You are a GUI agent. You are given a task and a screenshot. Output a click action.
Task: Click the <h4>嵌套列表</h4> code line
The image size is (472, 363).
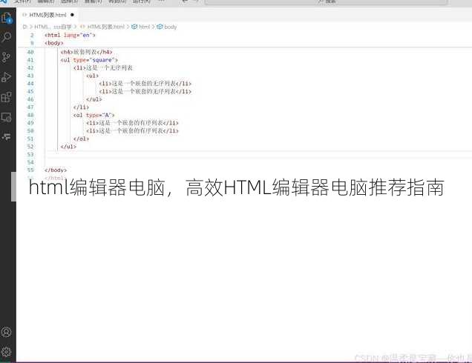tap(86, 52)
